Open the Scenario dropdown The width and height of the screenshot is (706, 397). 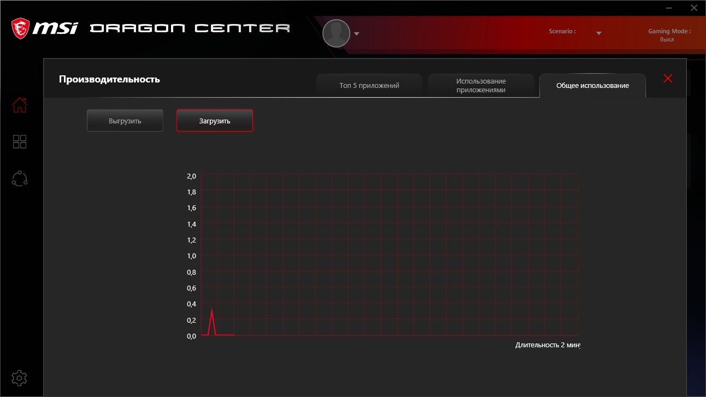[599, 33]
